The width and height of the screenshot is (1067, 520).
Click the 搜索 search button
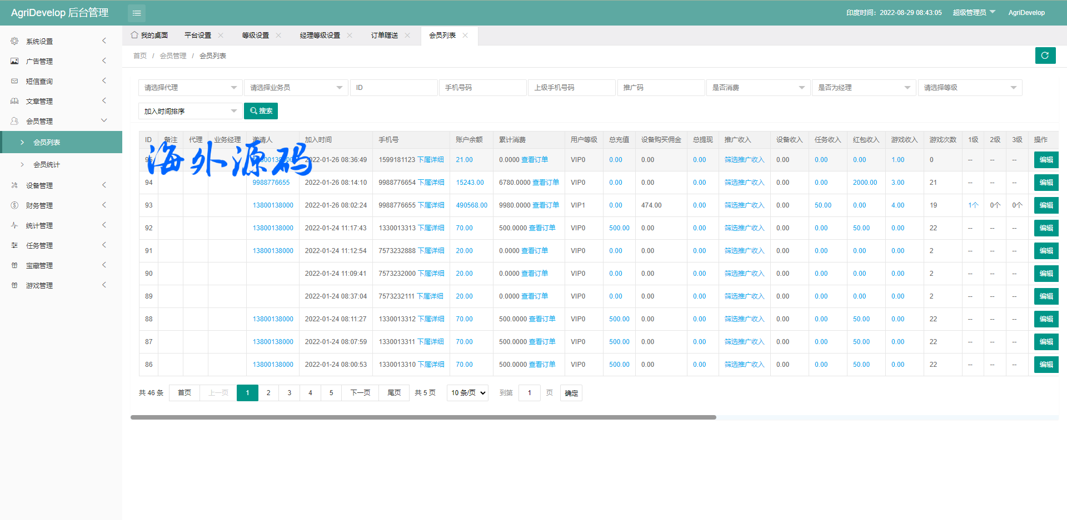(261, 111)
